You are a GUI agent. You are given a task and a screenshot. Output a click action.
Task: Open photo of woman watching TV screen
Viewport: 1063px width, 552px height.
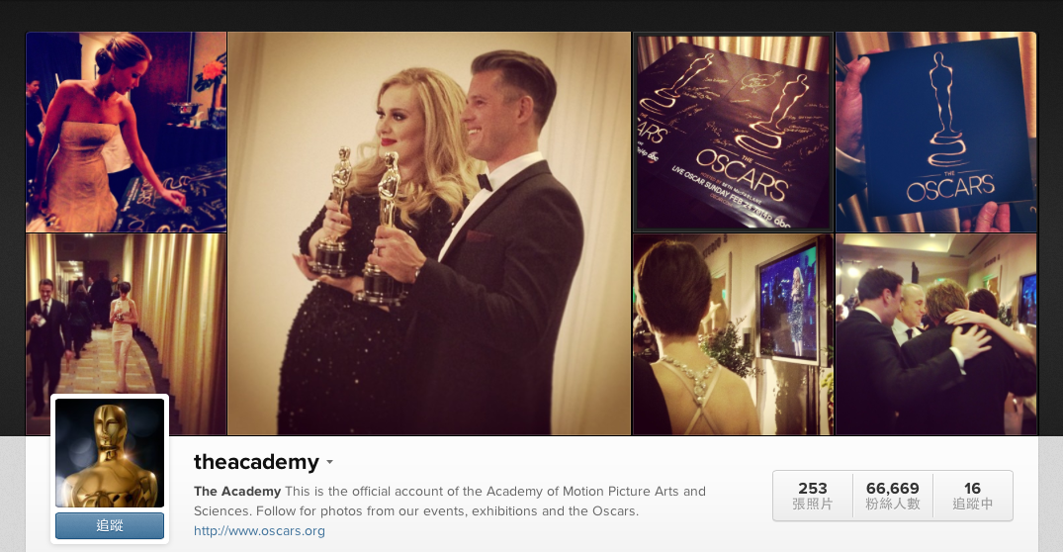(733, 334)
